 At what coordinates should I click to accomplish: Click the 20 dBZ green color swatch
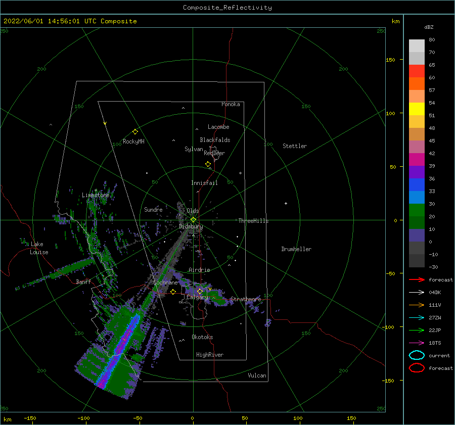[417, 210]
